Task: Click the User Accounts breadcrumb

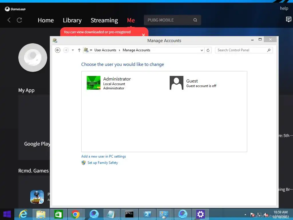Action: [x=105, y=50]
